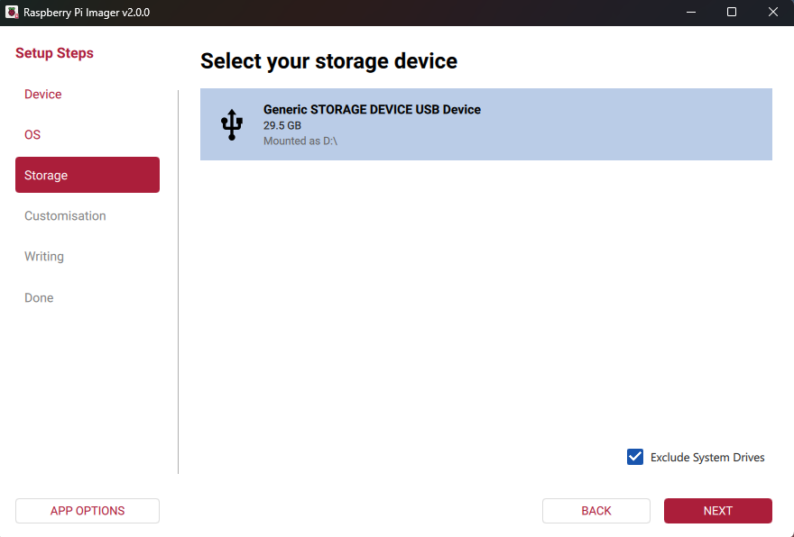Open the Writing step
The width and height of the screenshot is (794, 537).
coord(44,256)
